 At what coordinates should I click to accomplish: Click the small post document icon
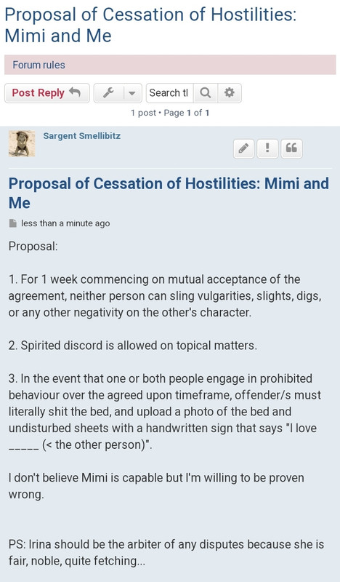point(13,223)
